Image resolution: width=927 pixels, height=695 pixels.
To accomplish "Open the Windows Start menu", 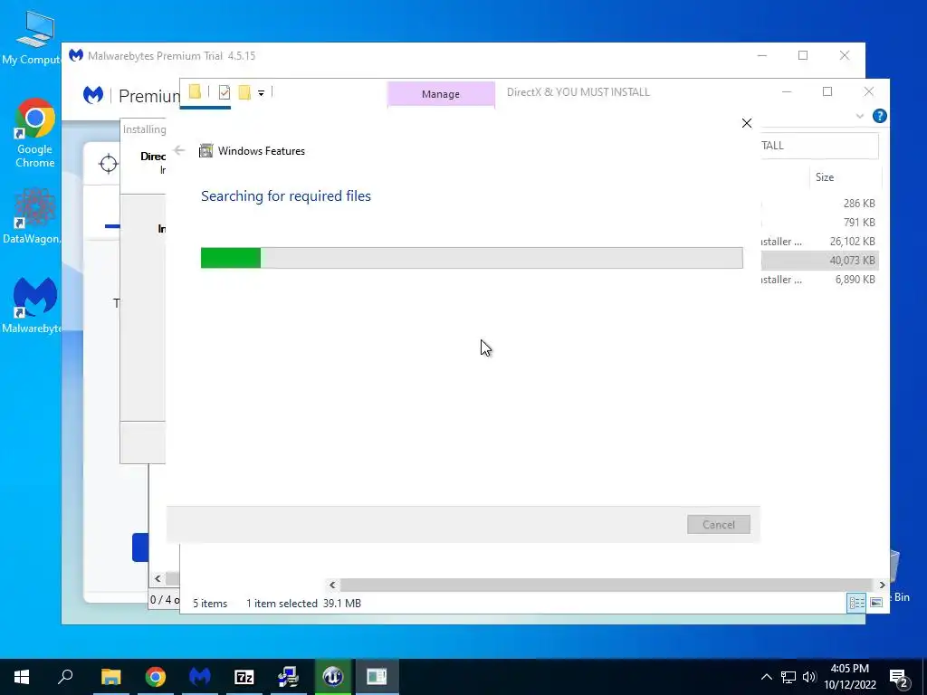I will coord(22,677).
